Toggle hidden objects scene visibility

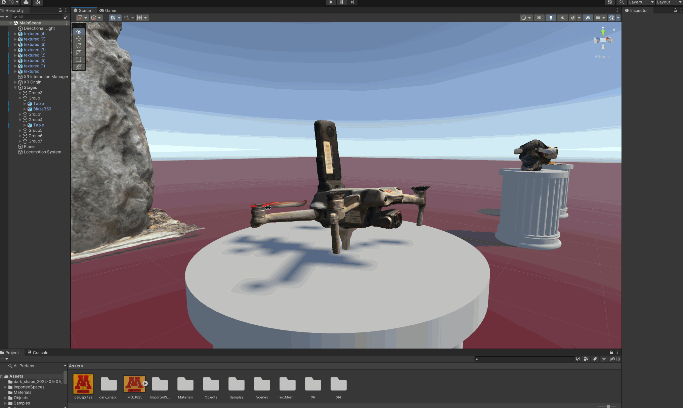point(588,18)
